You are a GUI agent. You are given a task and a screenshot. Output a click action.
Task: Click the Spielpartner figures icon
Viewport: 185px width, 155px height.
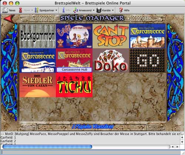[36, 10]
